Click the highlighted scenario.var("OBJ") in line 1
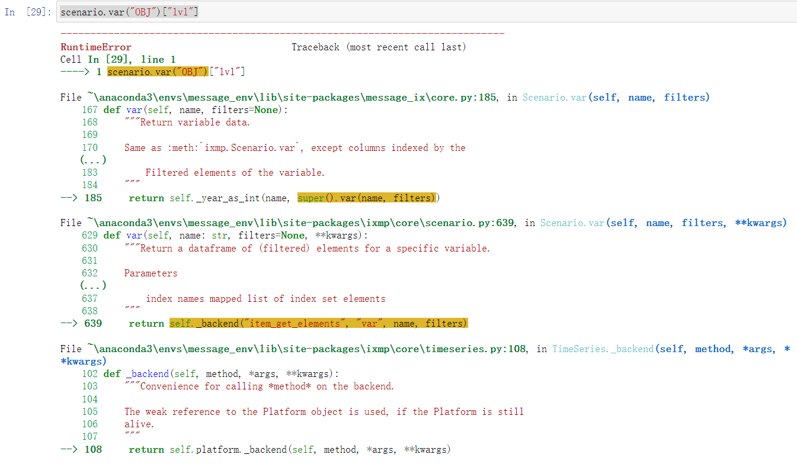This screenshot has height=464, width=797. pos(156,72)
